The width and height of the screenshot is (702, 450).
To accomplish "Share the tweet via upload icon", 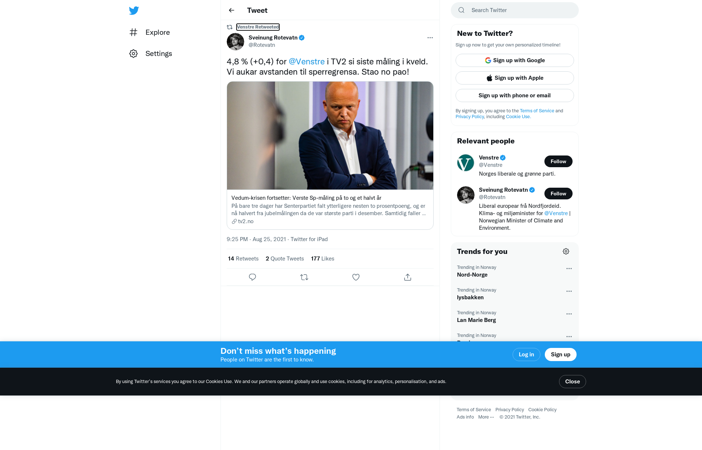I will [x=408, y=277].
